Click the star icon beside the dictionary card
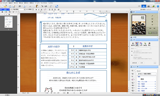Screen dimensions: 160x96 coord(152,25)
